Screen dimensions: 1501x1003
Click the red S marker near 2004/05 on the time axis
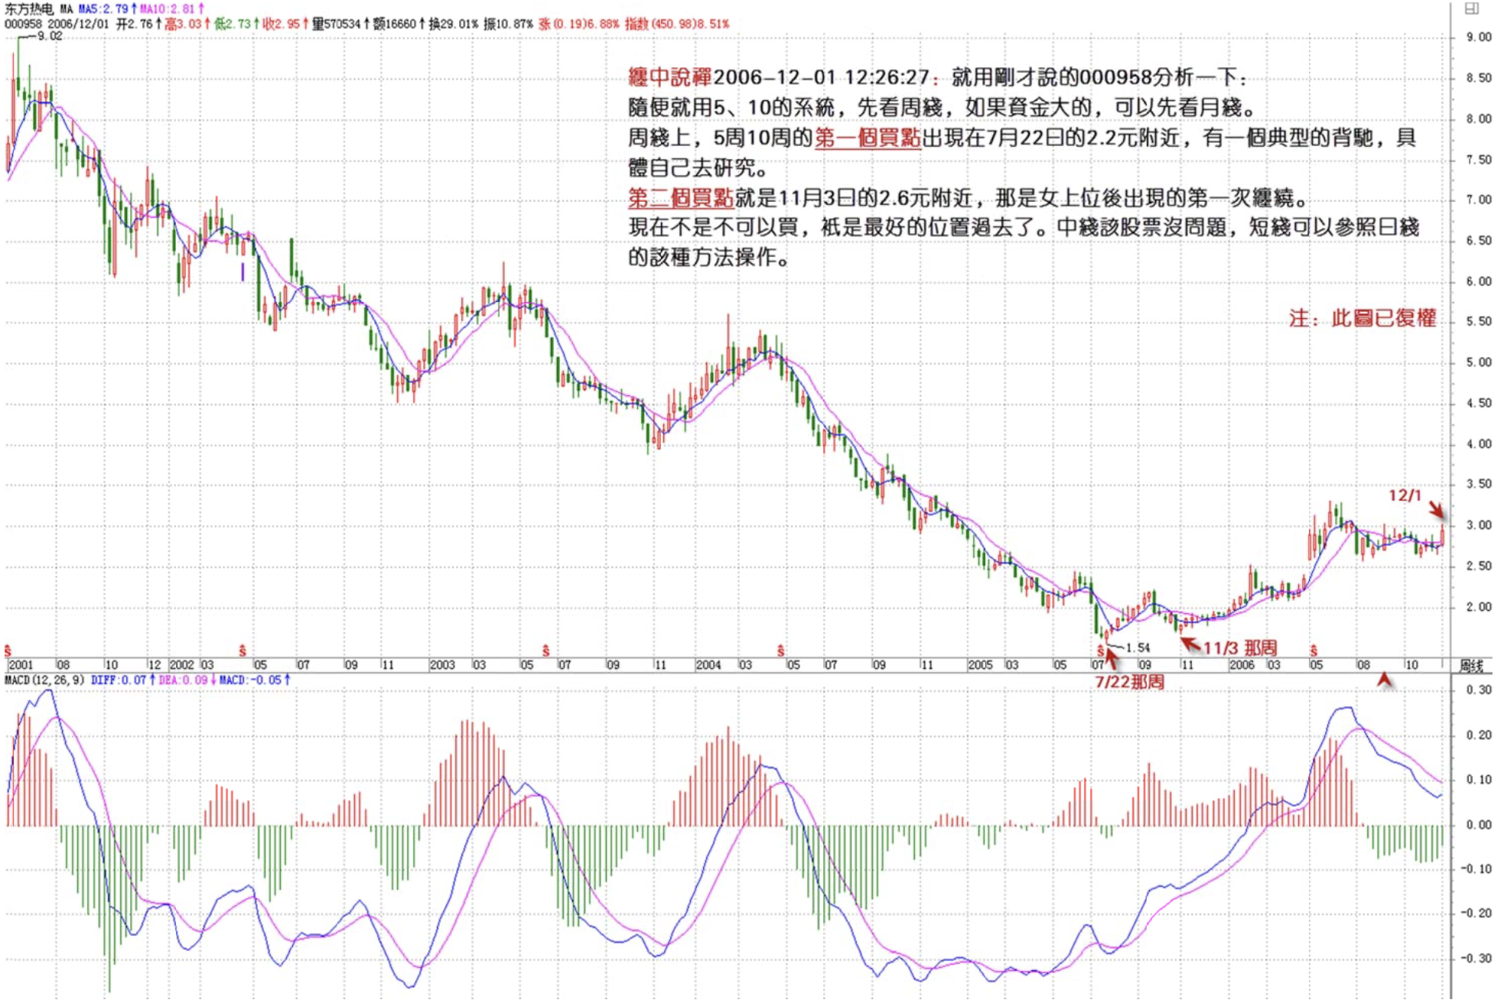tap(780, 651)
